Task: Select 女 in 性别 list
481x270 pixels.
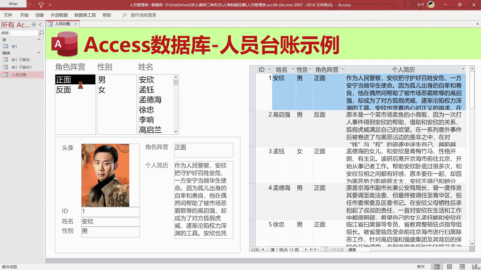Action: point(117,90)
